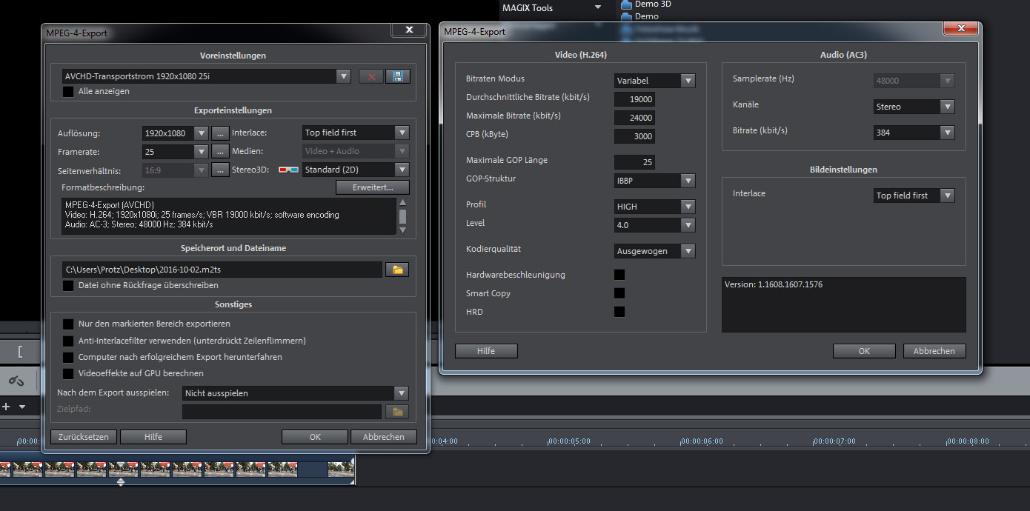Enable the Hardwarebeschleunigung checkbox
The image size is (1030, 511).
click(619, 275)
